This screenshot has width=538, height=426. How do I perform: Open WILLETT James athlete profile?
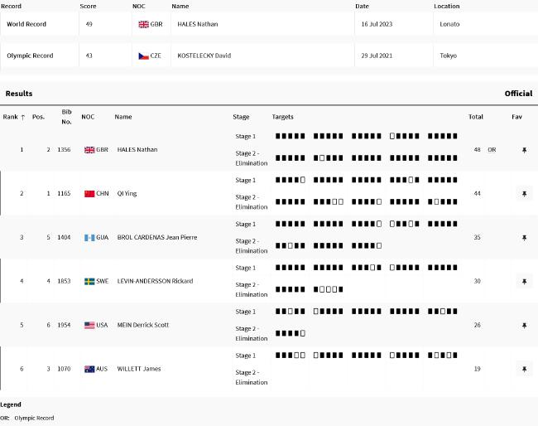click(139, 369)
